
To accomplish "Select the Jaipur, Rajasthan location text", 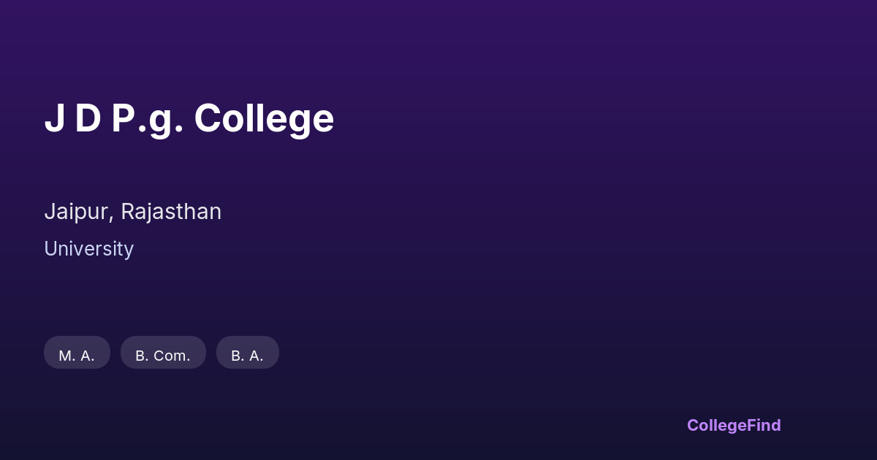I will [132, 212].
